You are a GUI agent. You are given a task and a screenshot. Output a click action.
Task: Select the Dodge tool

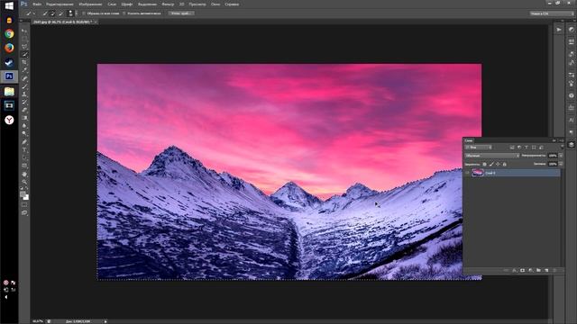click(x=24, y=133)
